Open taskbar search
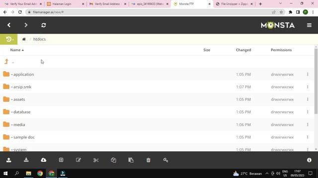The image size is (318, 178). pos(17,174)
